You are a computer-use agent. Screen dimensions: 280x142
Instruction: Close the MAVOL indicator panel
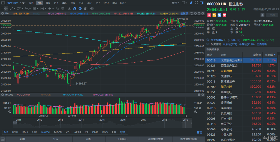click(199, 95)
